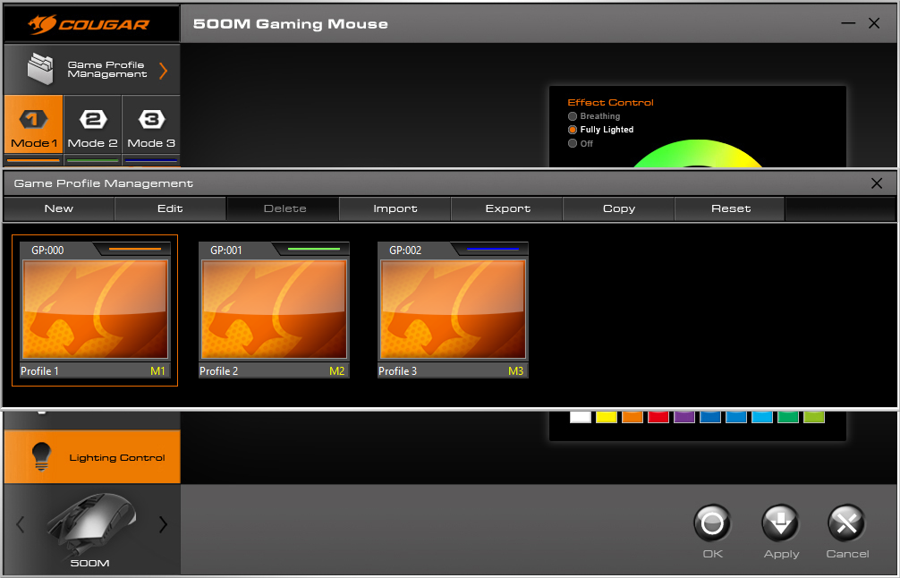Viewport: 900px width, 578px height.
Task: Open Game Profile Management from the sidebar
Action: (92, 70)
